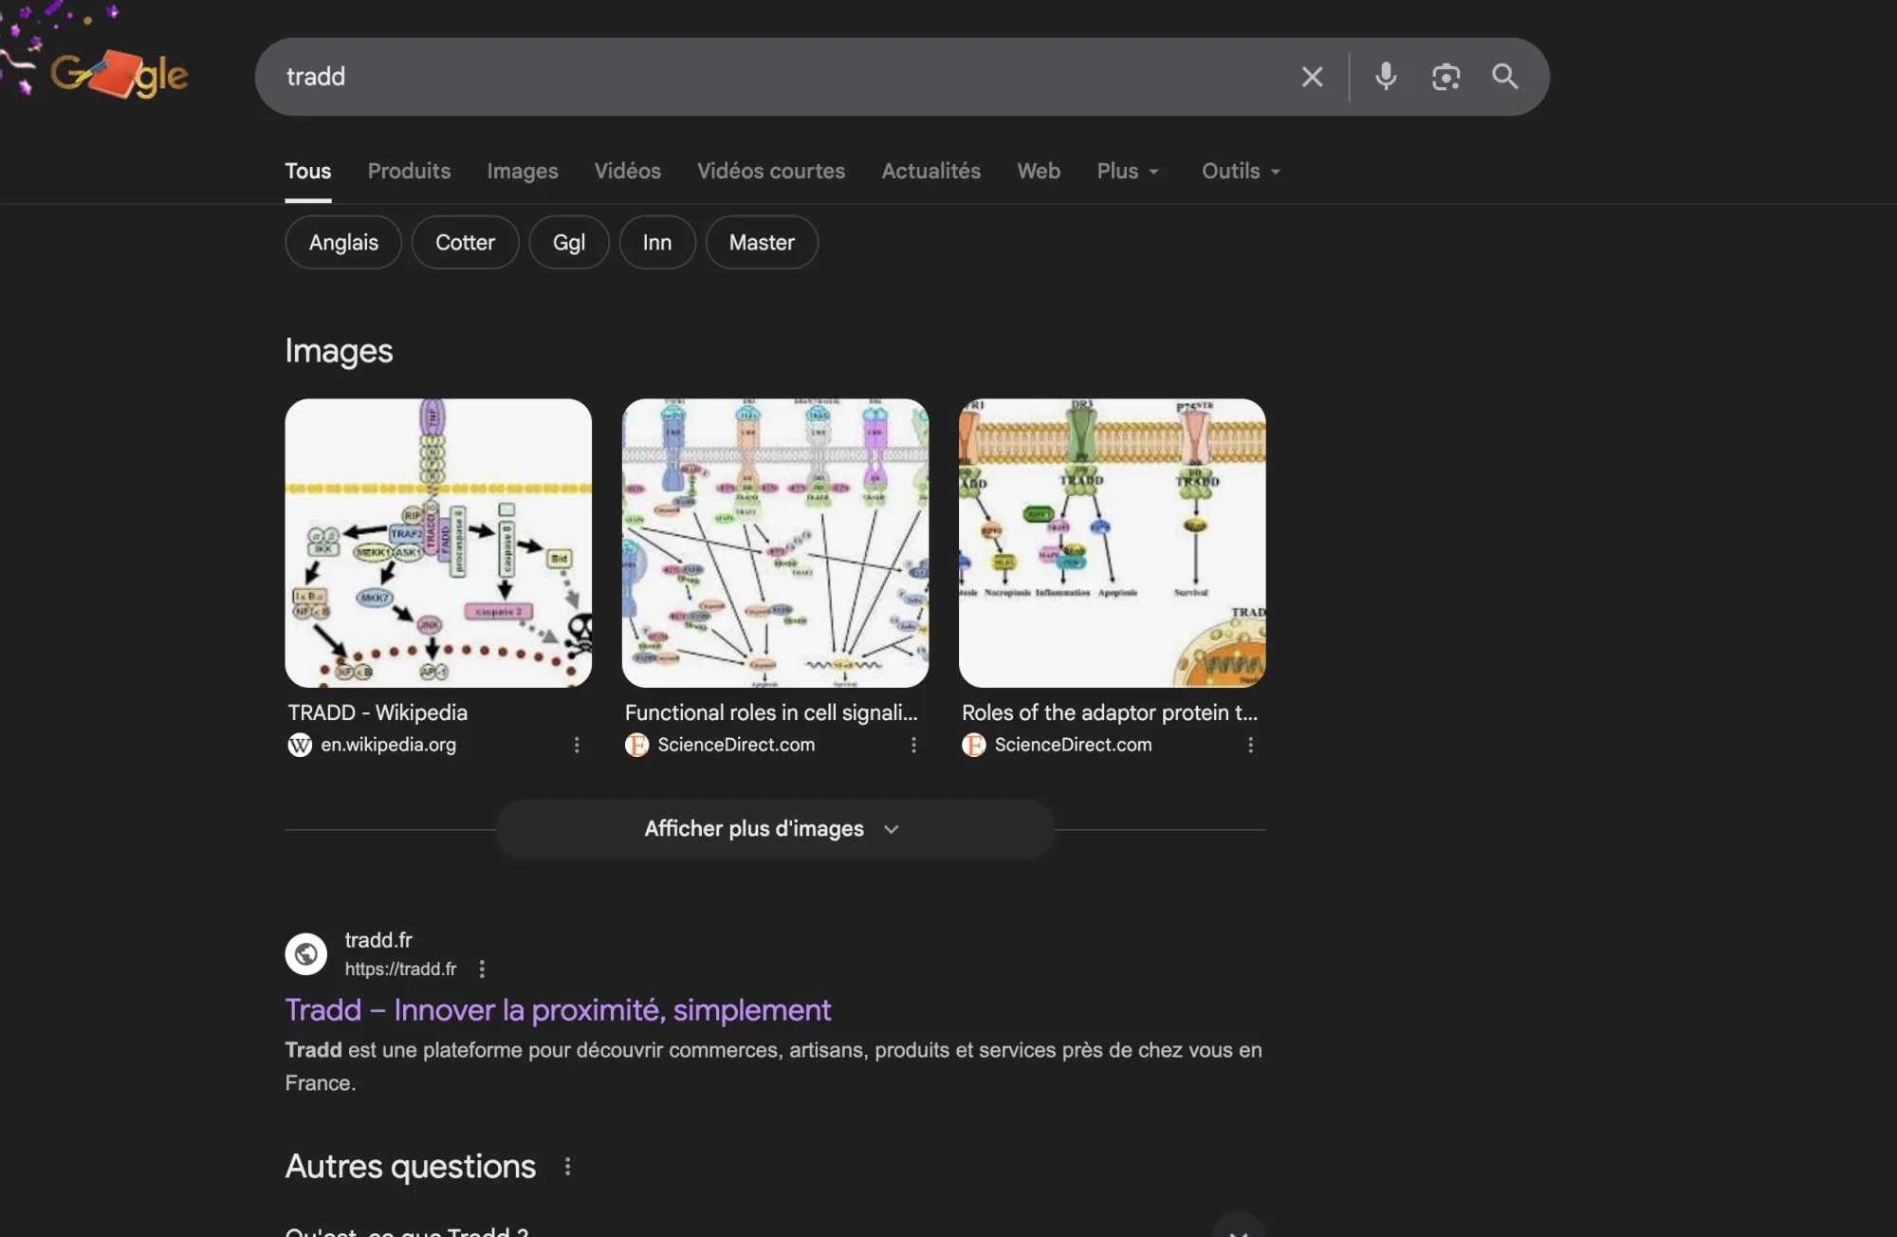Expand Afficher plus d'images

tap(774, 829)
